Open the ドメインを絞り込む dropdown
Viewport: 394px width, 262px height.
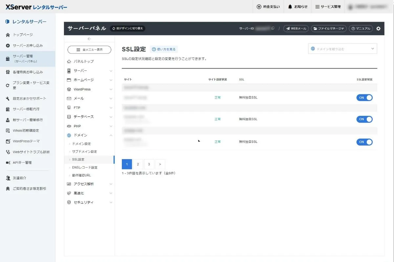click(x=342, y=49)
